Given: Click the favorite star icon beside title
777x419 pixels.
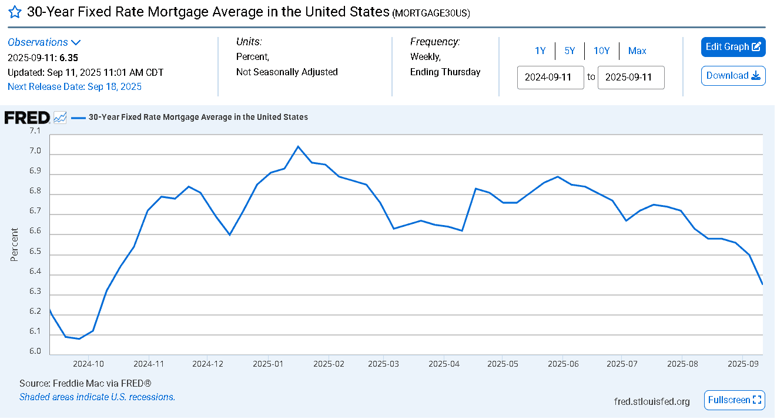Looking at the screenshot, I should click(x=15, y=12).
